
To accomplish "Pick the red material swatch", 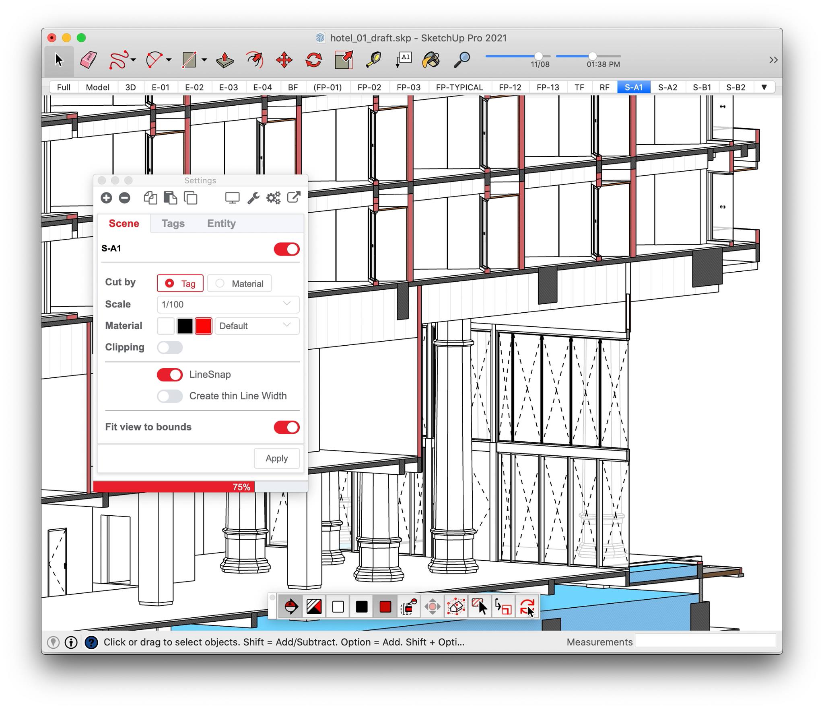I will [x=204, y=326].
